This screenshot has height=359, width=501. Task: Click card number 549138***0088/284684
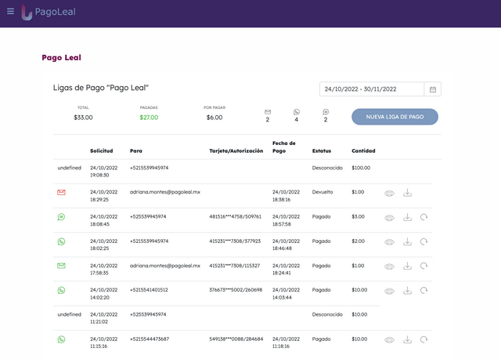pos(236,339)
